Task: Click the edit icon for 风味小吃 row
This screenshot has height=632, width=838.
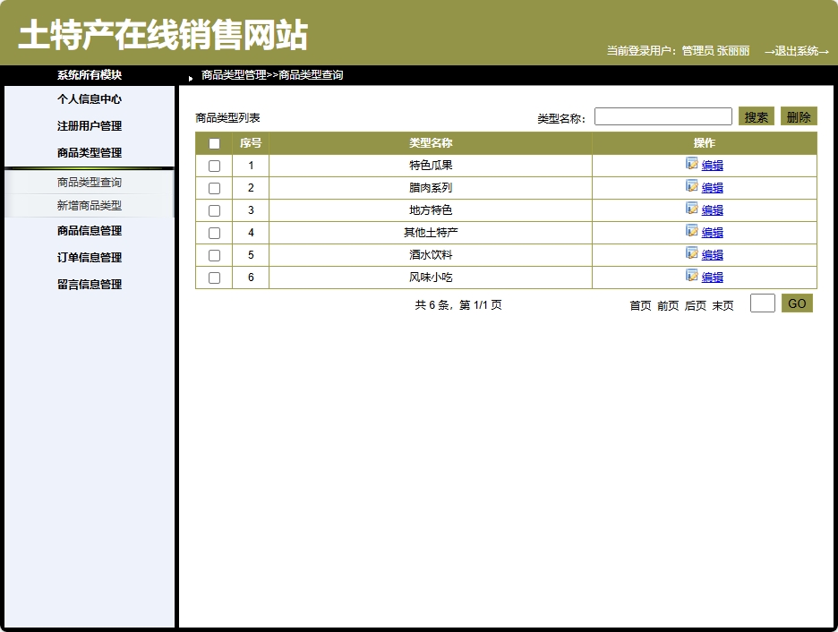Action: pyautogui.click(x=691, y=277)
